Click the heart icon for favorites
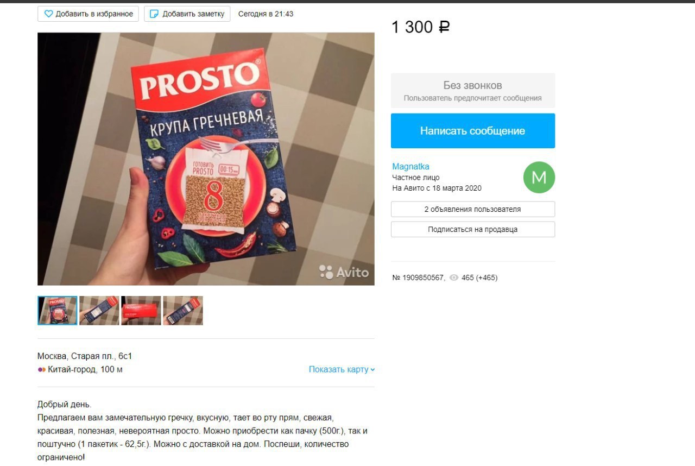Screen dimensions: 695x466 pyautogui.click(x=48, y=14)
